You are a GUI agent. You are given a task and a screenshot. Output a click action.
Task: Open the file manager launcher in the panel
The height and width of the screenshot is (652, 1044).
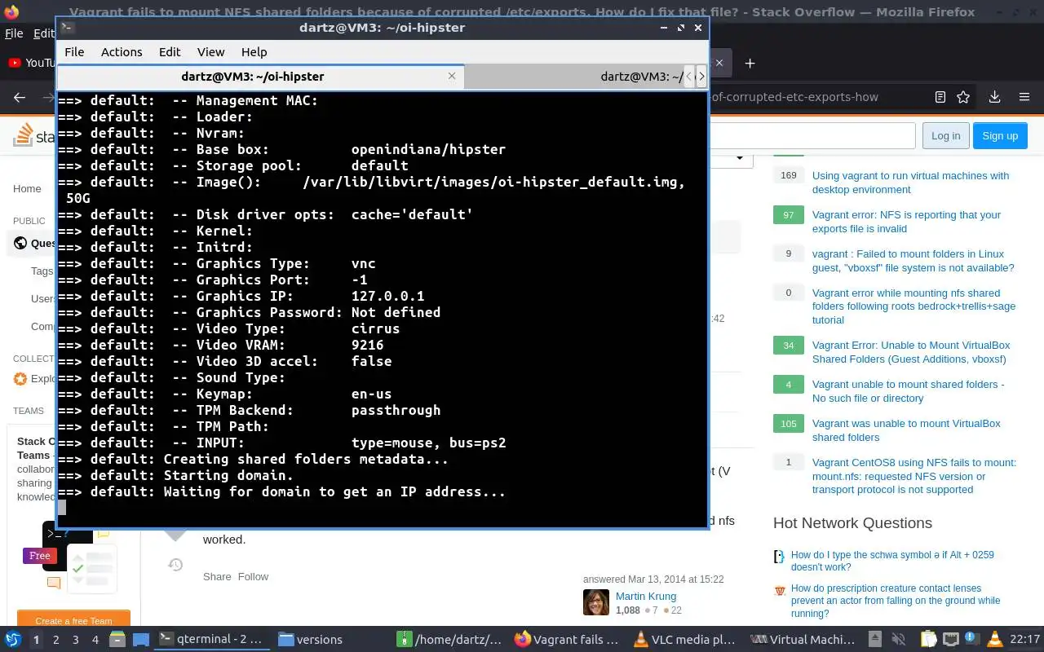tap(117, 640)
